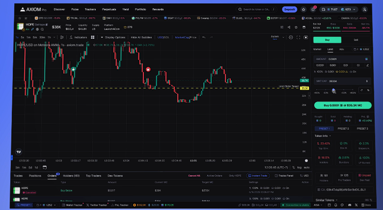Viewport: 383px width, 210px height.
Task: Click Hide All Bubbles
Action: tap(141, 37)
